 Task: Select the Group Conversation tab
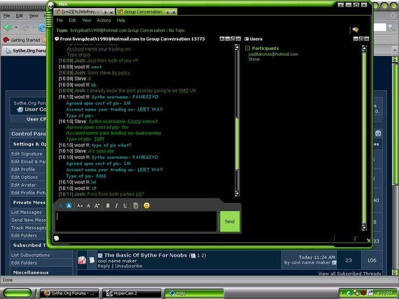pyautogui.click(x=143, y=12)
